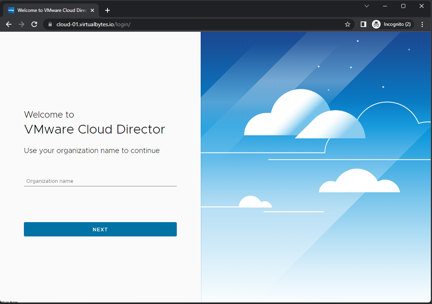Close the current browser tab
Image resolution: width=432 pixels, height=304 pixels.
click(x=92, y=10)
